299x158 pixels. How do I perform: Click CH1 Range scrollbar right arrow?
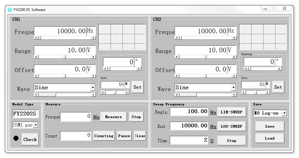pos(93,57)
